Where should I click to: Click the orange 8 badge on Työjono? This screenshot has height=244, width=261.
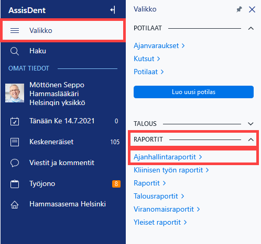116,184
